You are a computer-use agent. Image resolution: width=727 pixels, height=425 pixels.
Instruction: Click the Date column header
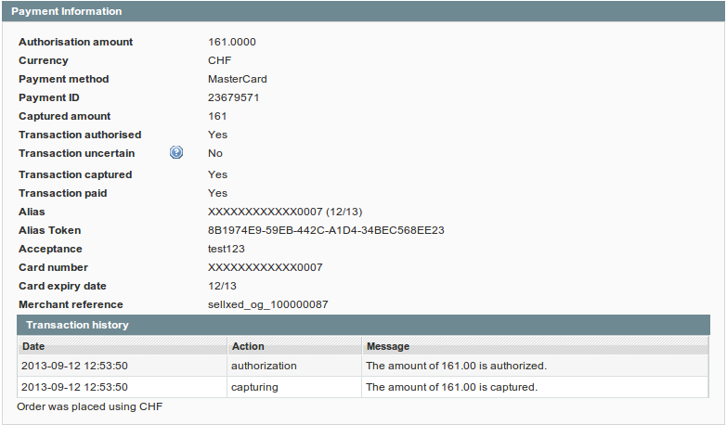tap(33, 346)
